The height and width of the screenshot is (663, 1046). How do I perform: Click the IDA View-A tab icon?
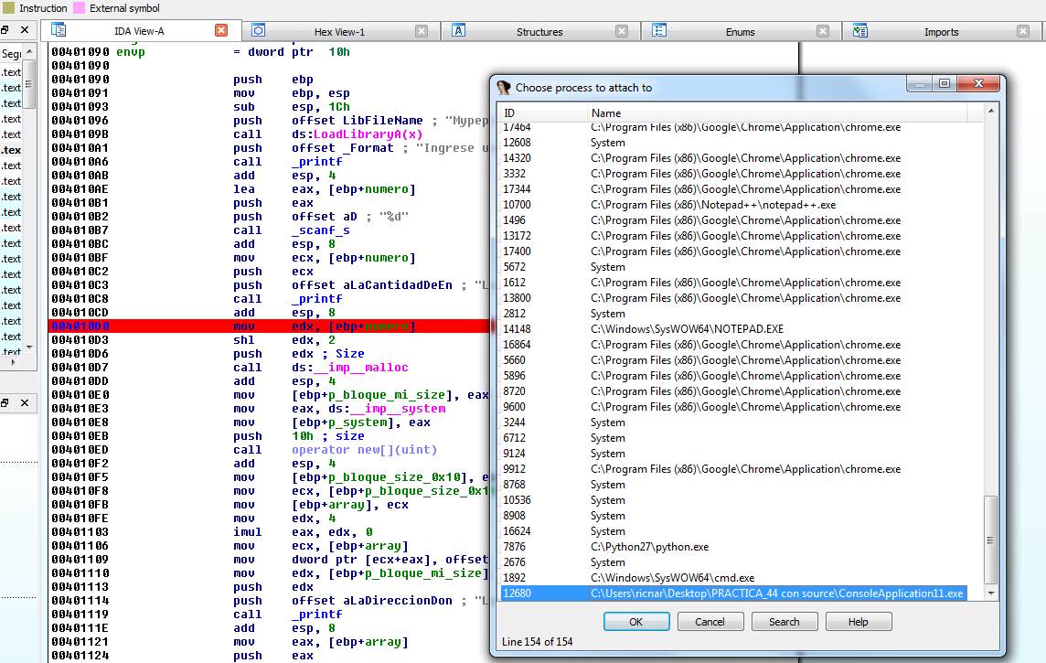59,30
